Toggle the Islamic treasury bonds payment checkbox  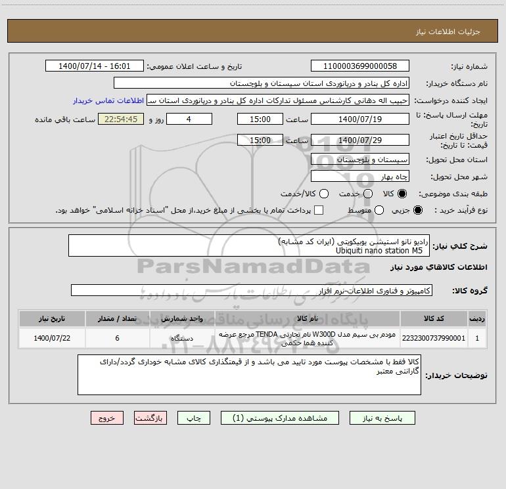tap(319, 210)
